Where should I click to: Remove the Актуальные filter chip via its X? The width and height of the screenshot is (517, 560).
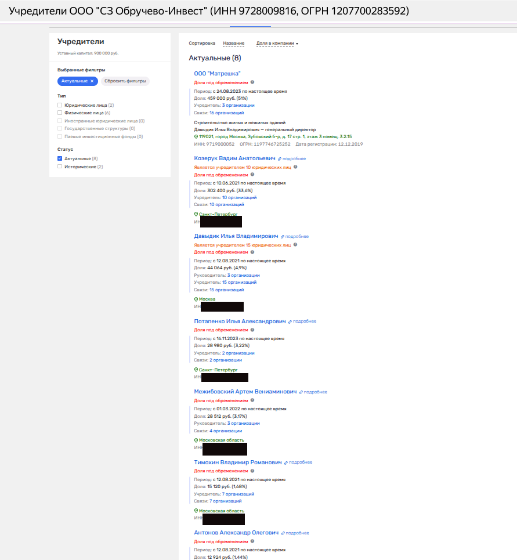(92, 81)
